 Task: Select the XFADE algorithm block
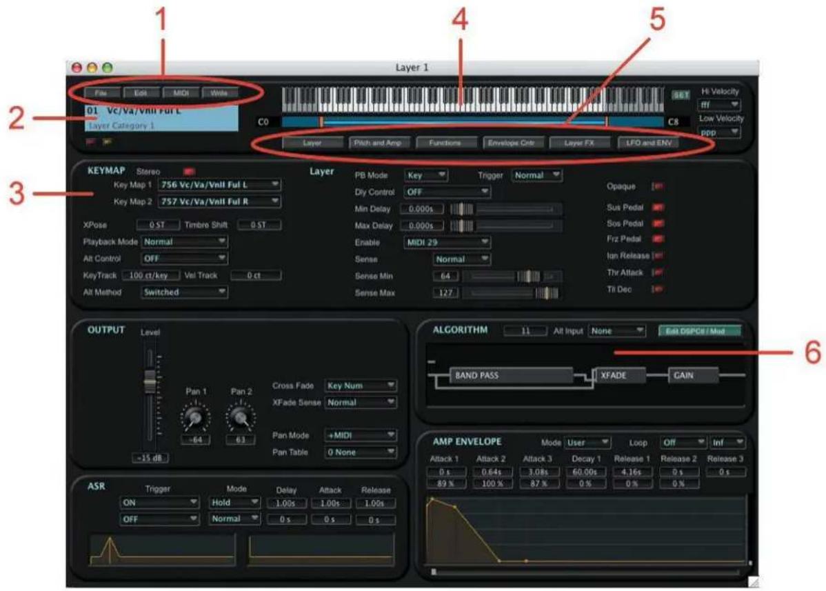click(620, 376)
